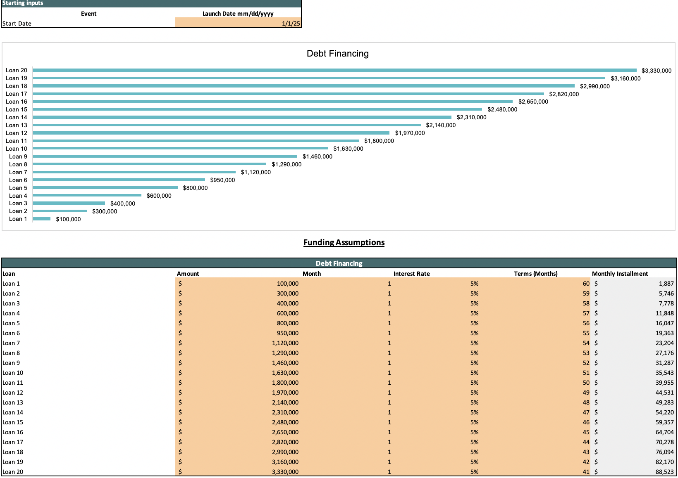Select the Loan 1 bar in the chart
This screenshot has height=478, width=678.
42,219
